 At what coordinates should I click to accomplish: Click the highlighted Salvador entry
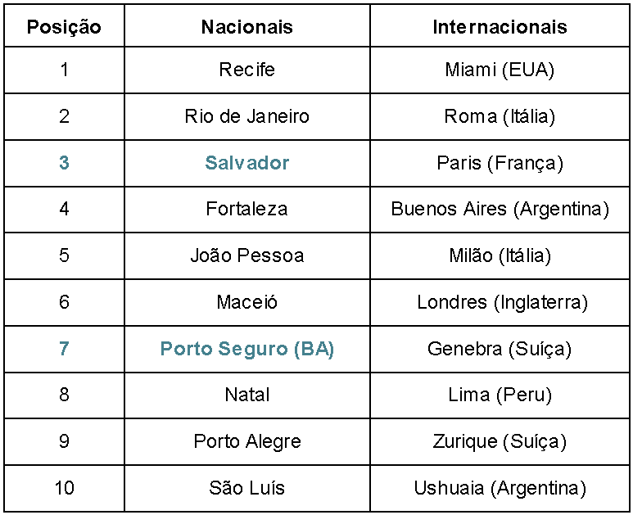click(246, 163)
